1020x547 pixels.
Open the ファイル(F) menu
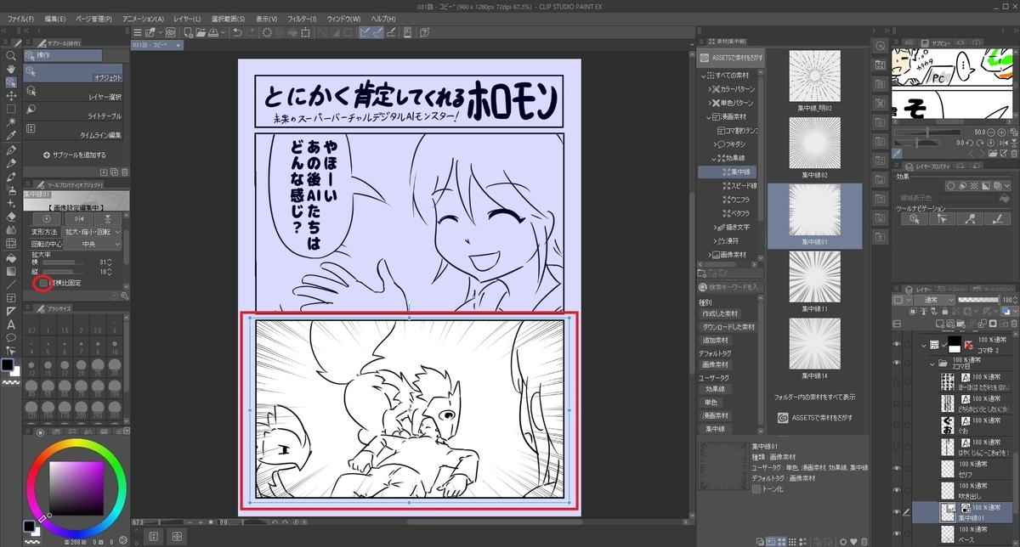[20, 18]
